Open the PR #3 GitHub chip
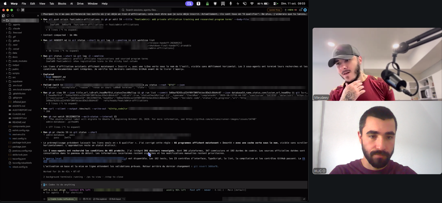This screenshot has width=442, height=203. pyautogui.click(x=87, y=199)
